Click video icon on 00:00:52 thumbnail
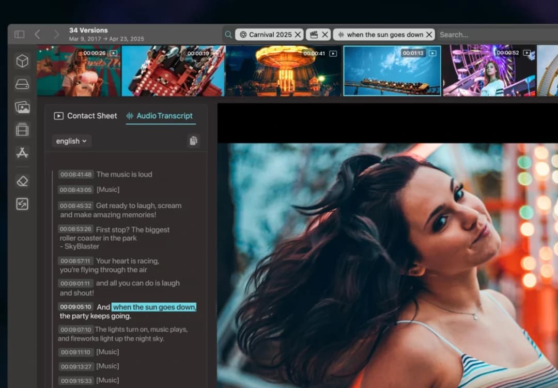The width and height of the screenshot is (558, 388). coord(527,53)
